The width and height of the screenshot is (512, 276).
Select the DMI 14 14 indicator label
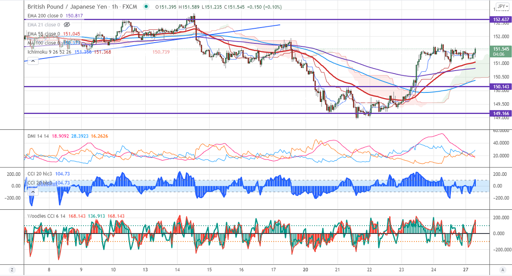pyautogui.click(x=39, y=136)
